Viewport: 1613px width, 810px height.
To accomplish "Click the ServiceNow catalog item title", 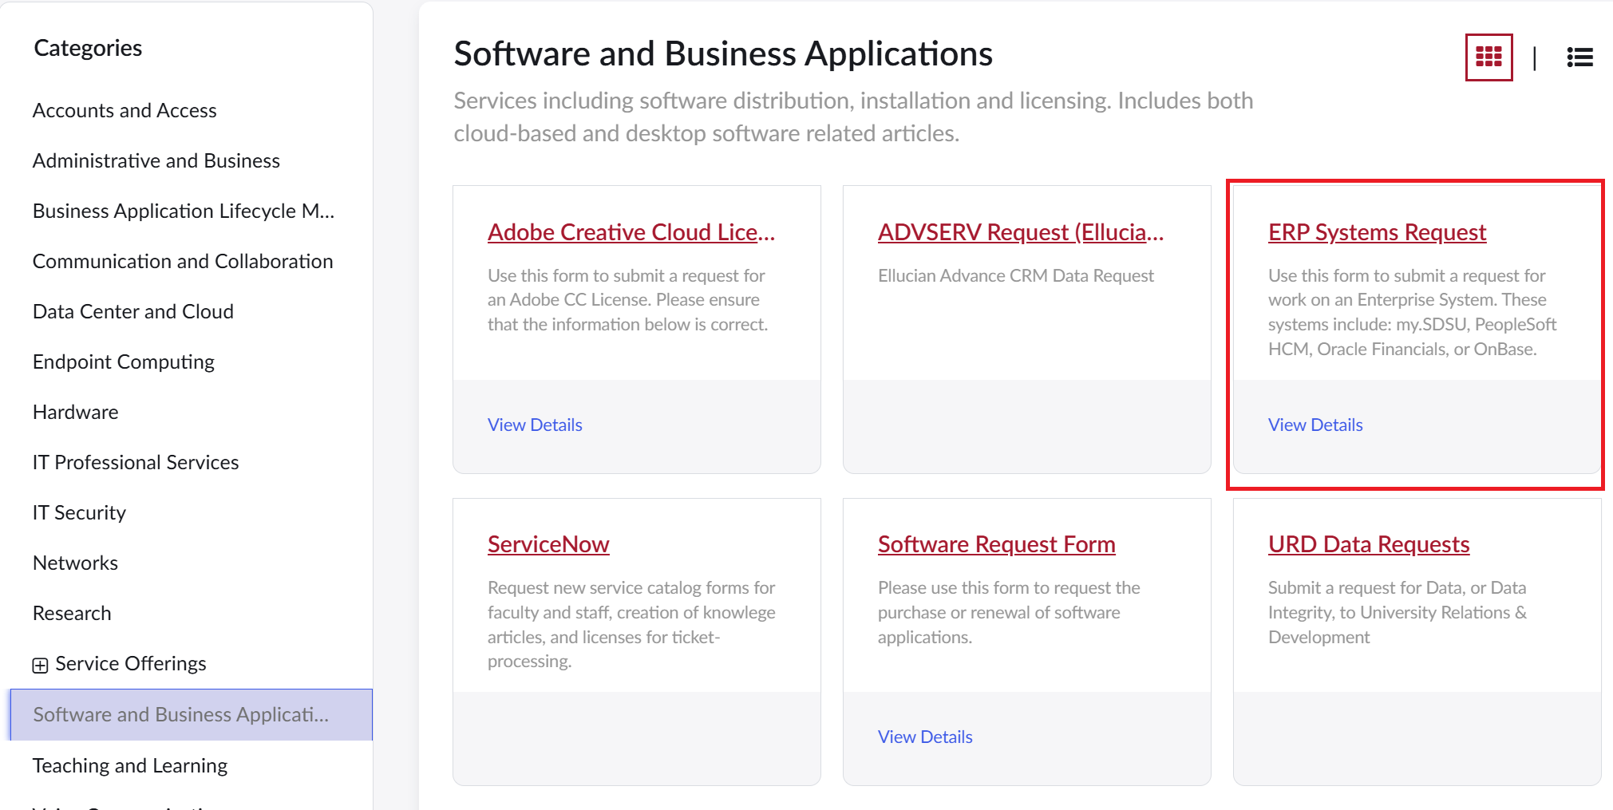I will [x=548, y=544].
